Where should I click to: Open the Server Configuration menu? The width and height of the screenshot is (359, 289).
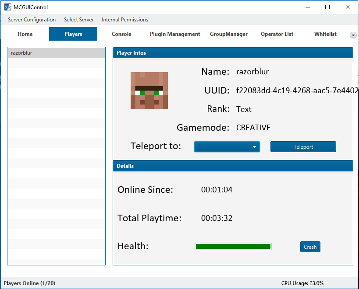(x=32, y=20)
